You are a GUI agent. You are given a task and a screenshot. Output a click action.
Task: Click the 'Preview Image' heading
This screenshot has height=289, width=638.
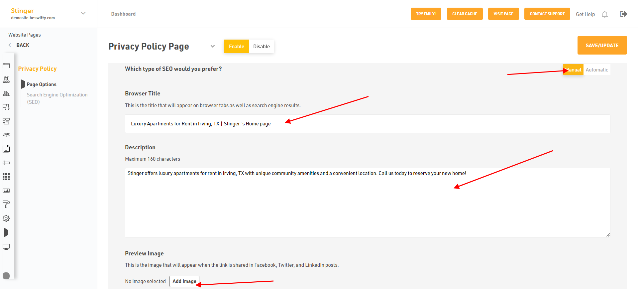pyautogui.click(x=144, y=253)
